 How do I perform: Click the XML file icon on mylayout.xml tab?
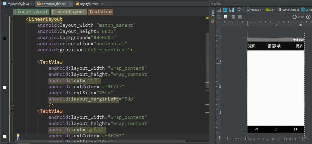(x=77, y=4)
